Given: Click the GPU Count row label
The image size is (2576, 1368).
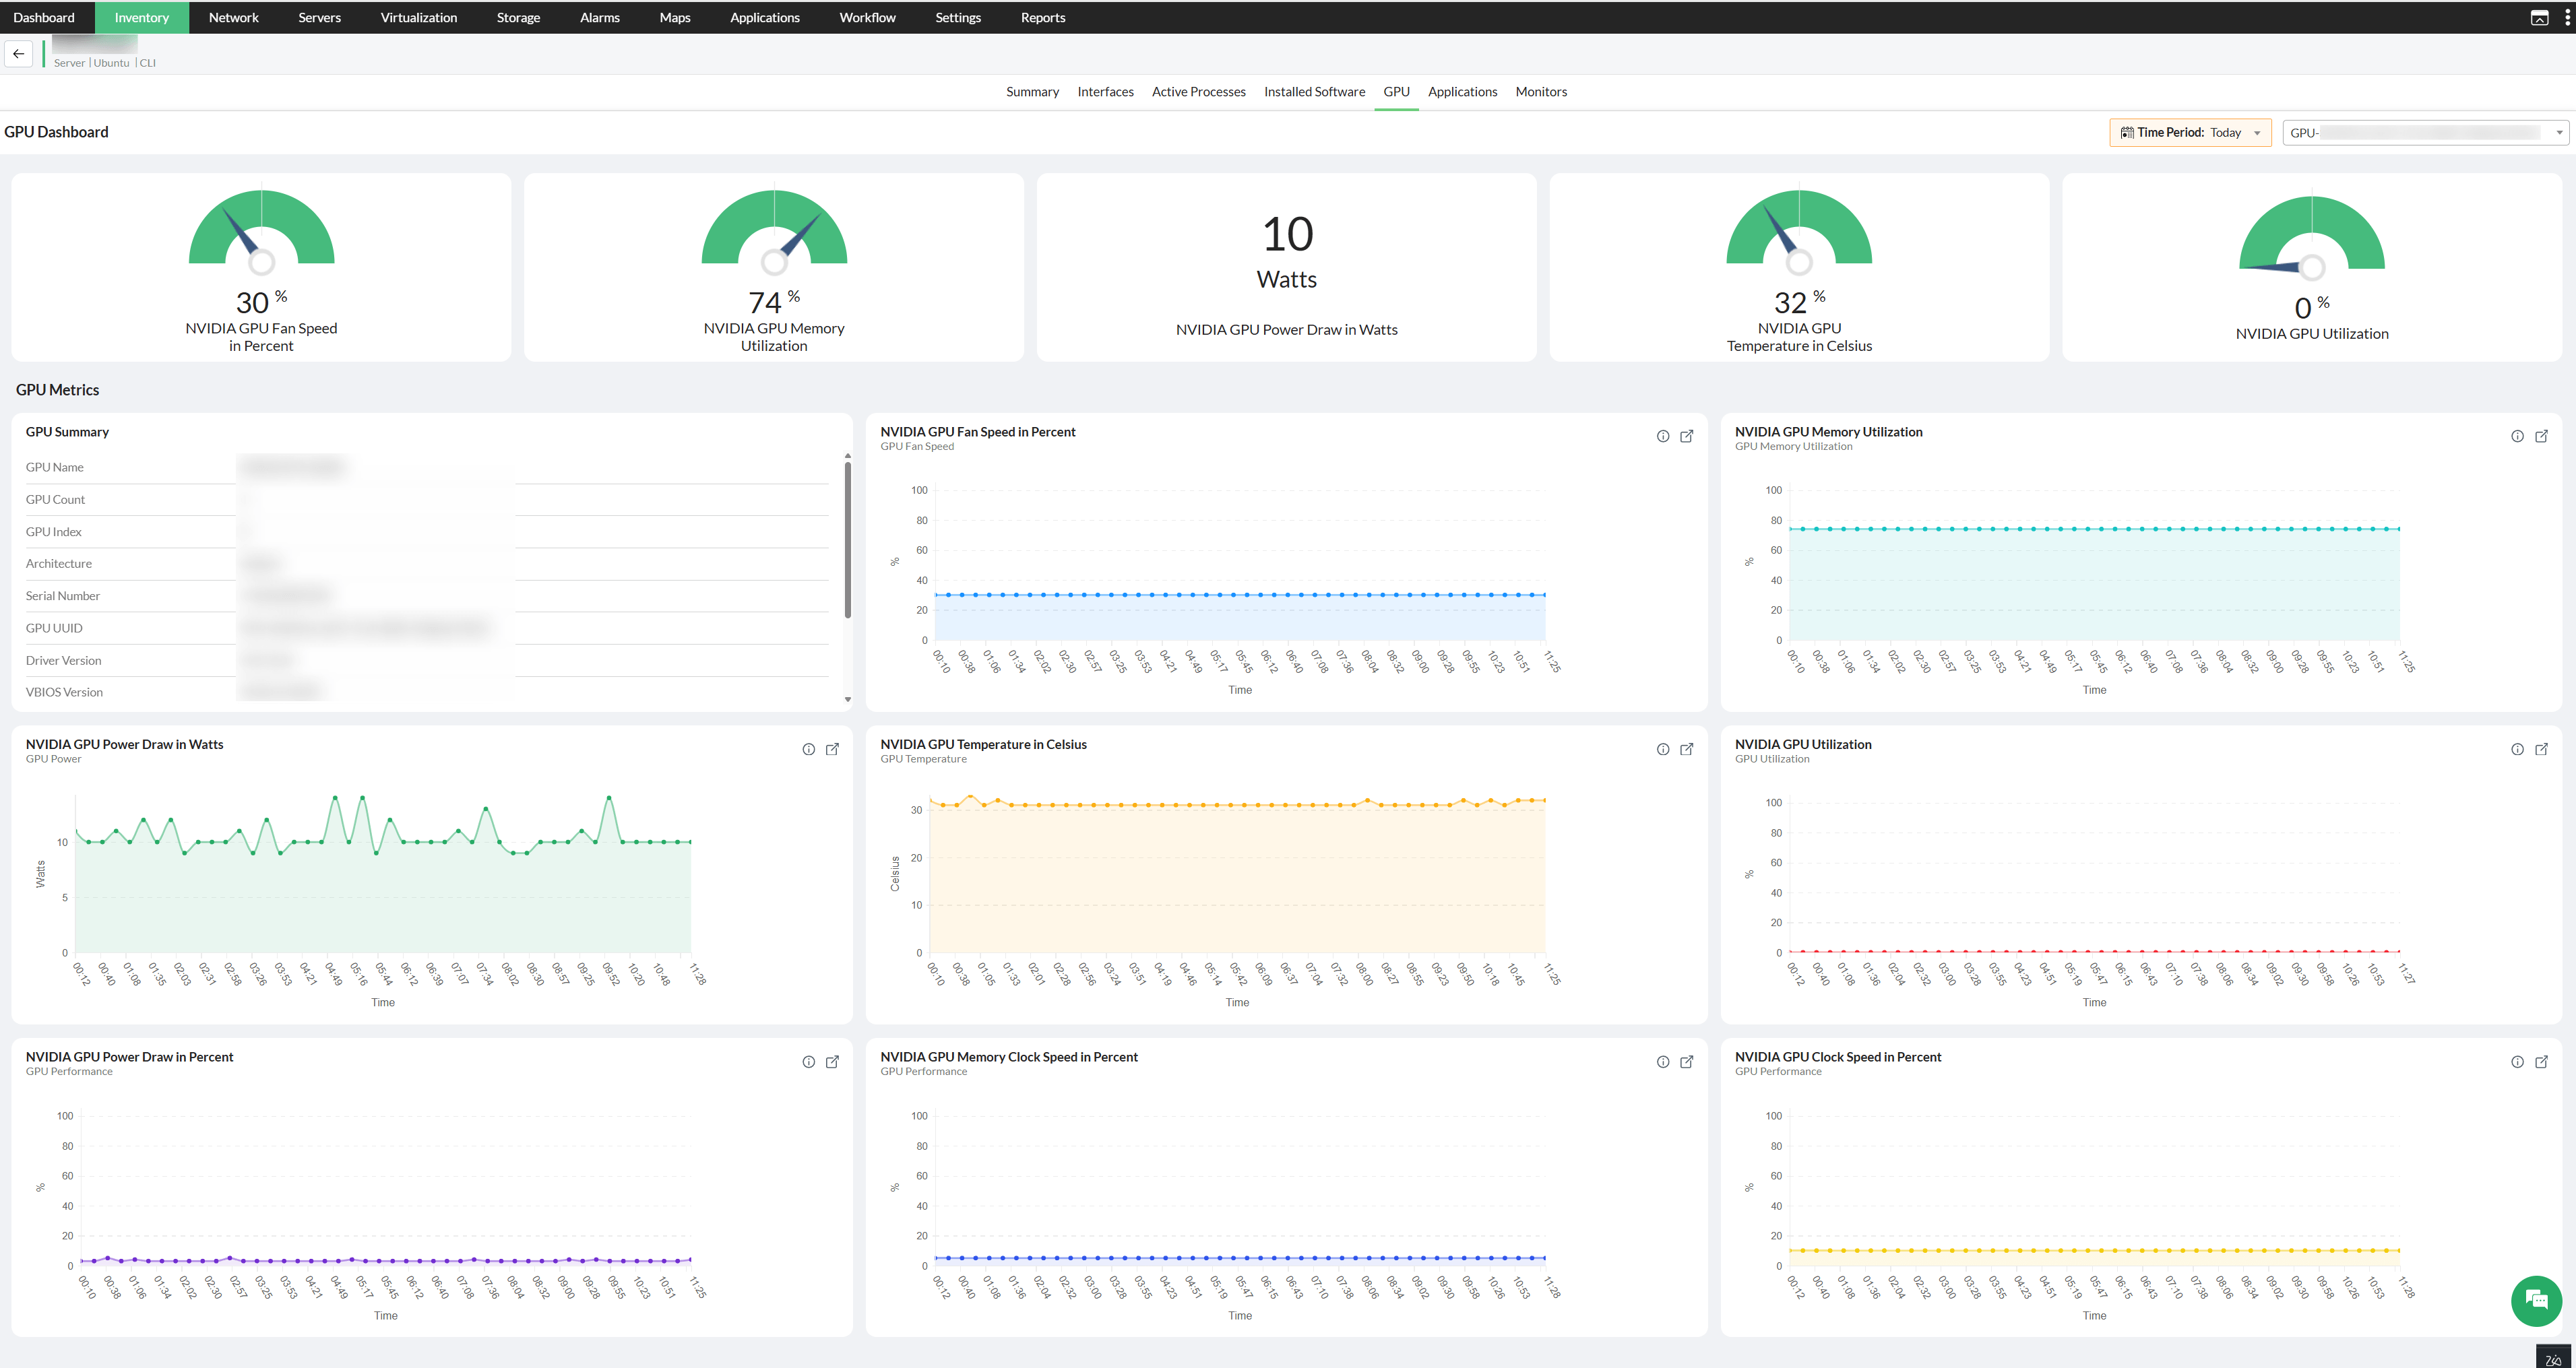Looking at the screenshot, I should pyautogui.click(x=55, y=500).
